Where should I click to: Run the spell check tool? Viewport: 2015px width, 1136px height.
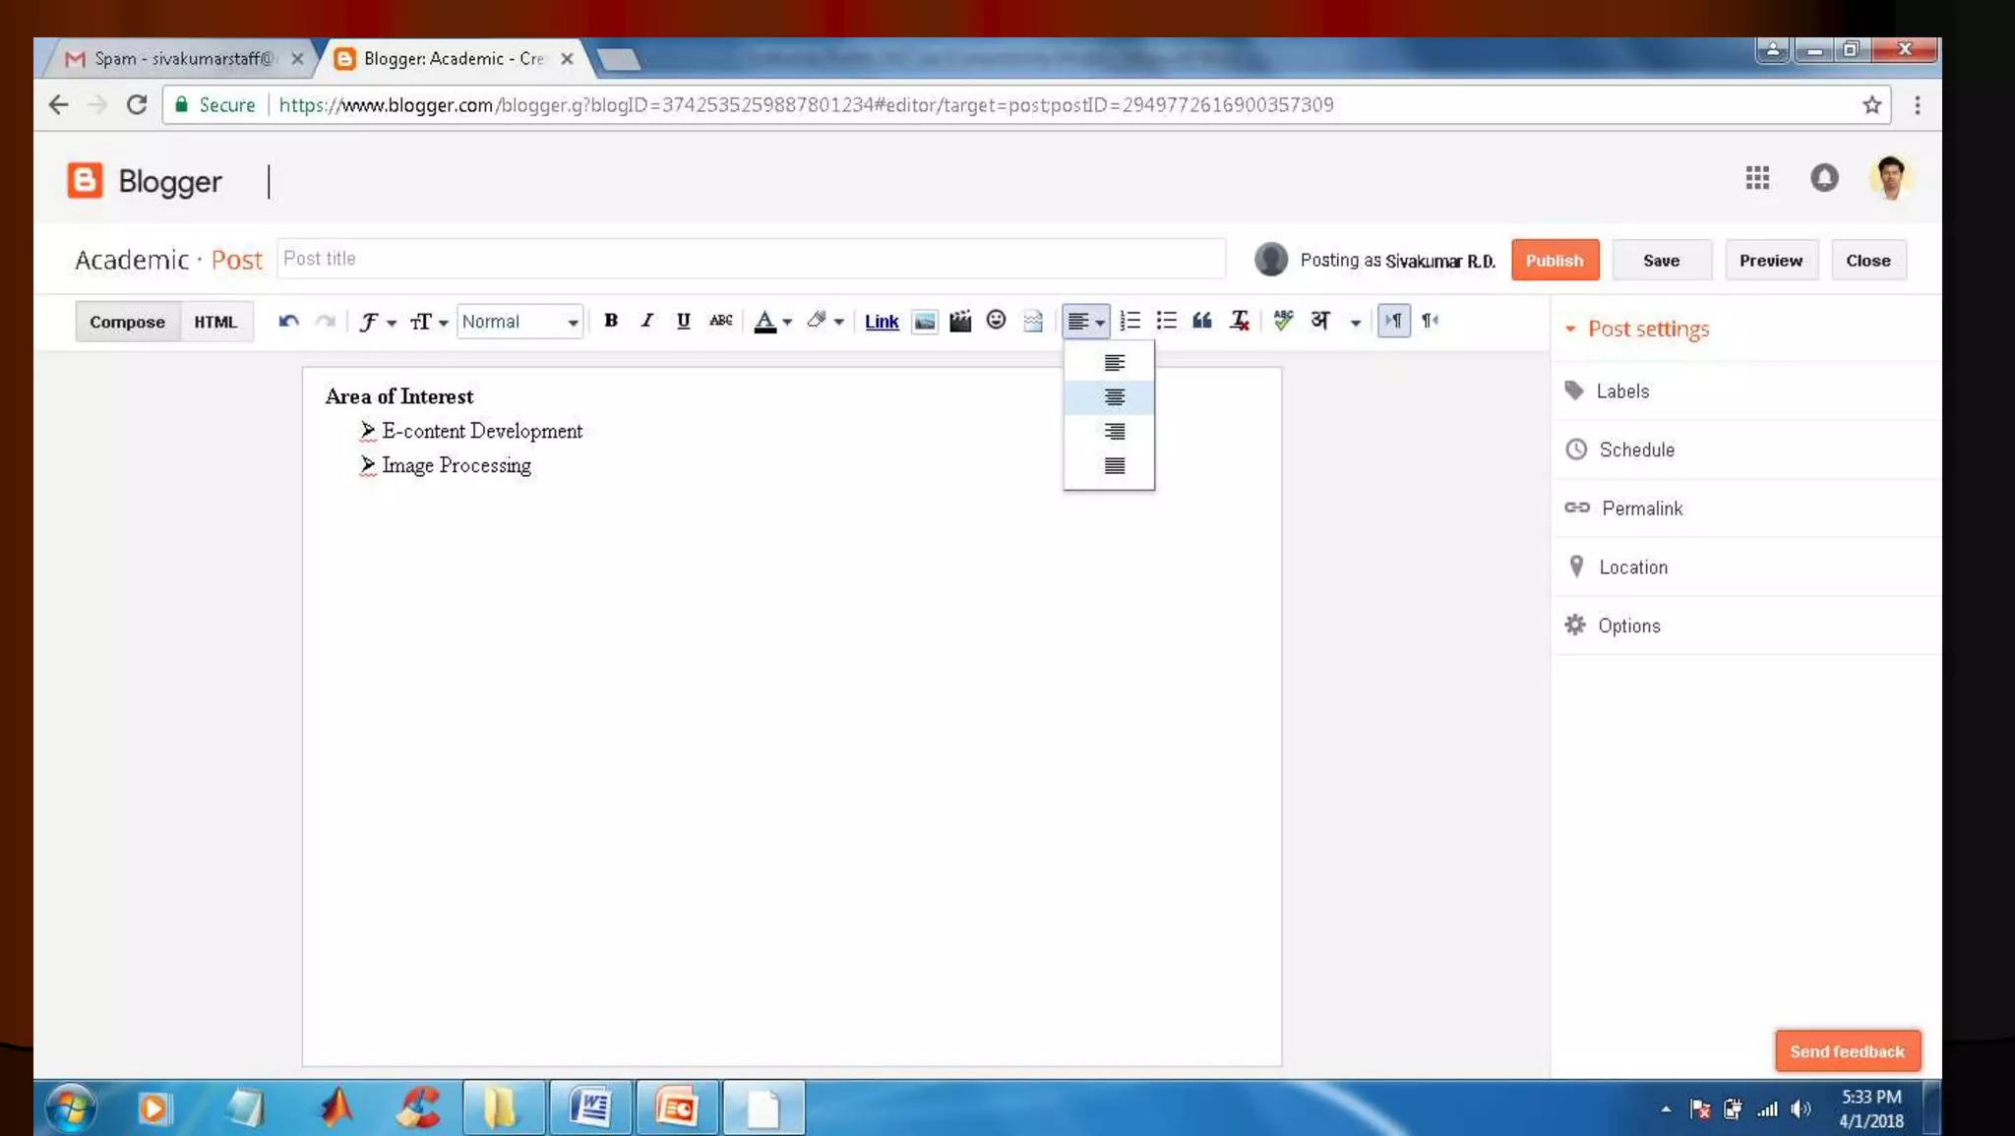[1282, 321]
